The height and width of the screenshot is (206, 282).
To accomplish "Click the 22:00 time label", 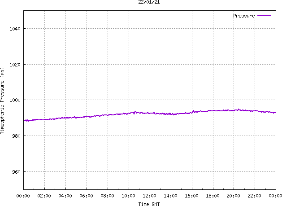I will tap(254, 196).
